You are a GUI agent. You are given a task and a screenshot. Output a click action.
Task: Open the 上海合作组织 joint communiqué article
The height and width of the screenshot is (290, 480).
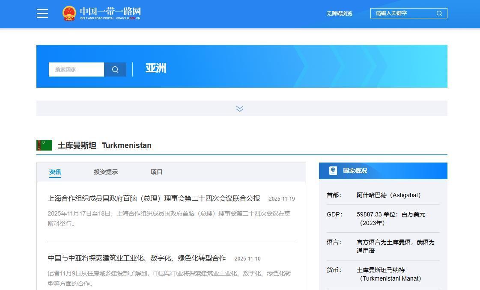tap(154, 198)
